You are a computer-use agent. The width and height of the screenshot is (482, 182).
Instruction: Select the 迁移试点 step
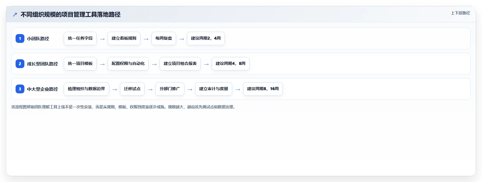pyautogui.click(x=132, y=89)
